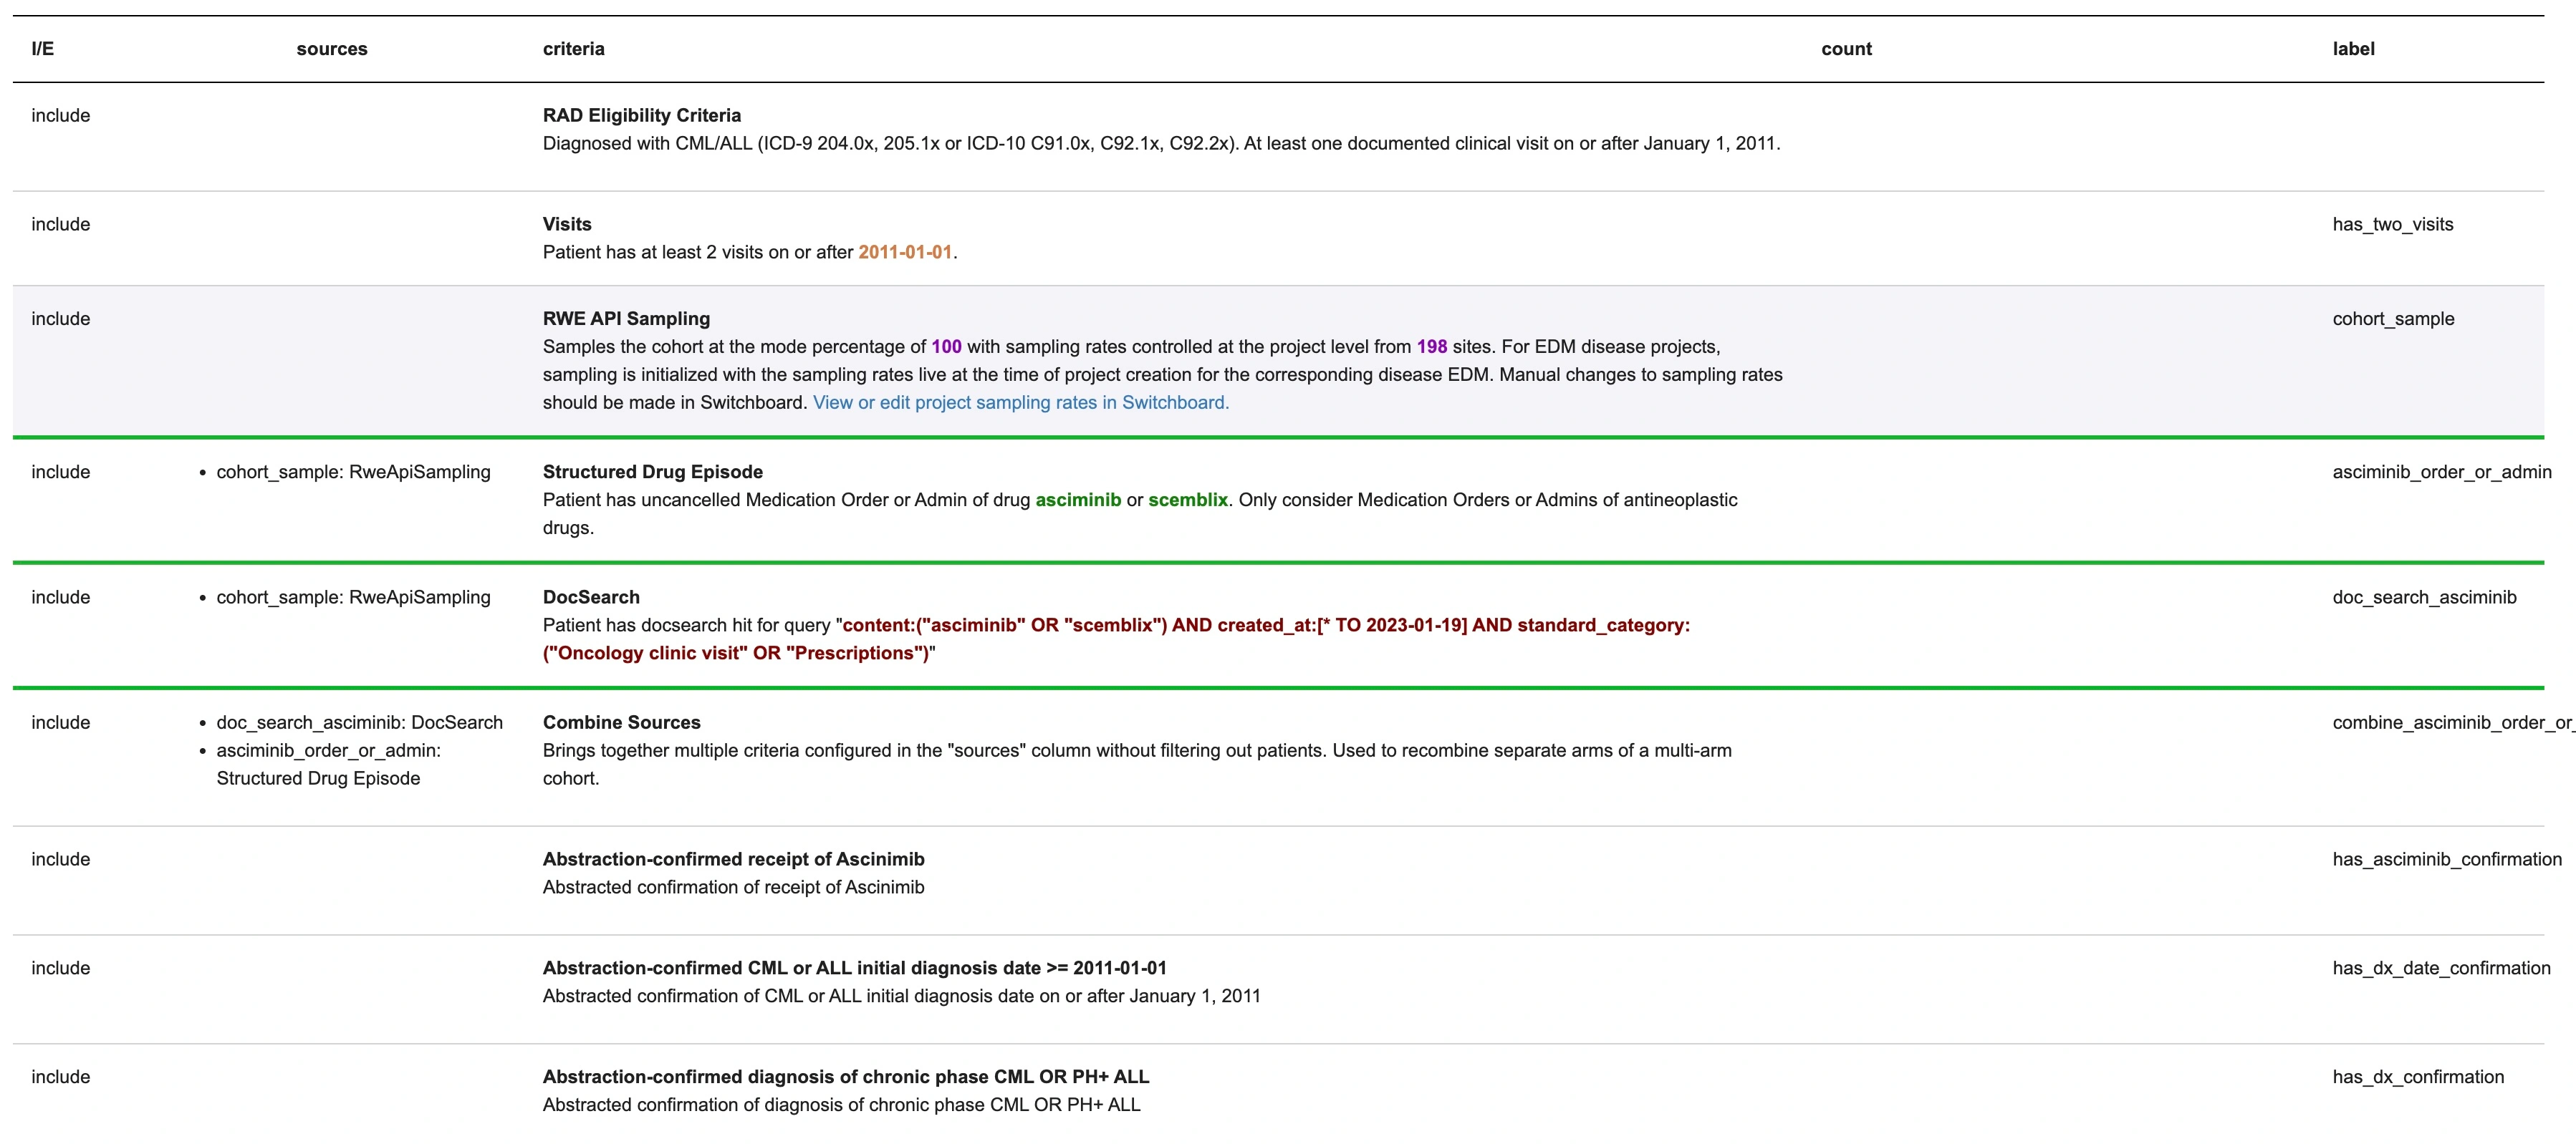The width and height of the screenshot is (2576, 1144).
Task: Click the label column header
Action: tap(2352, 49)
